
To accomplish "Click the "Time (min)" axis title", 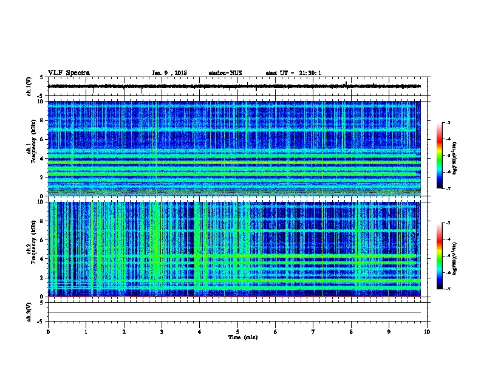I will coord(243,337).
